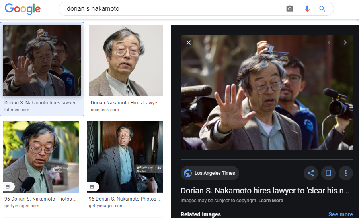Open the coindesk.com result thumbnail
Screen dimensions: 359x218
(x=126, y=60)
